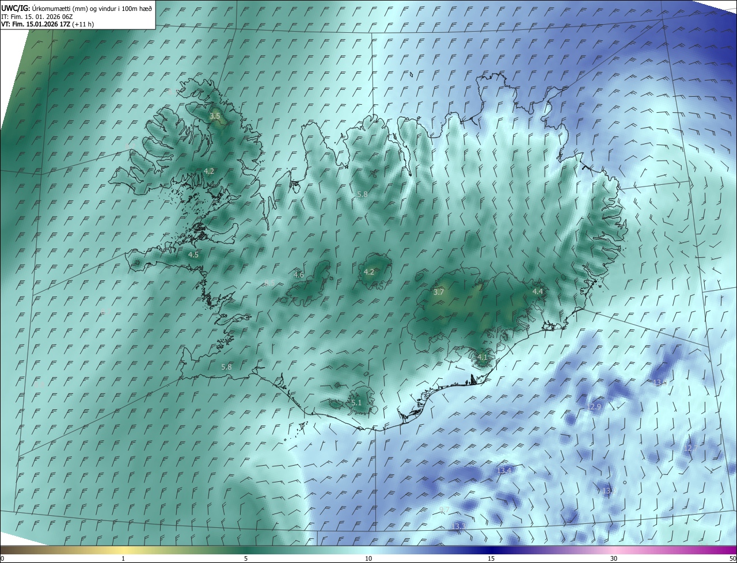737x563 pixels.
Task: Click the 30 tick on the color scale
Action: [x=614, y=559]
